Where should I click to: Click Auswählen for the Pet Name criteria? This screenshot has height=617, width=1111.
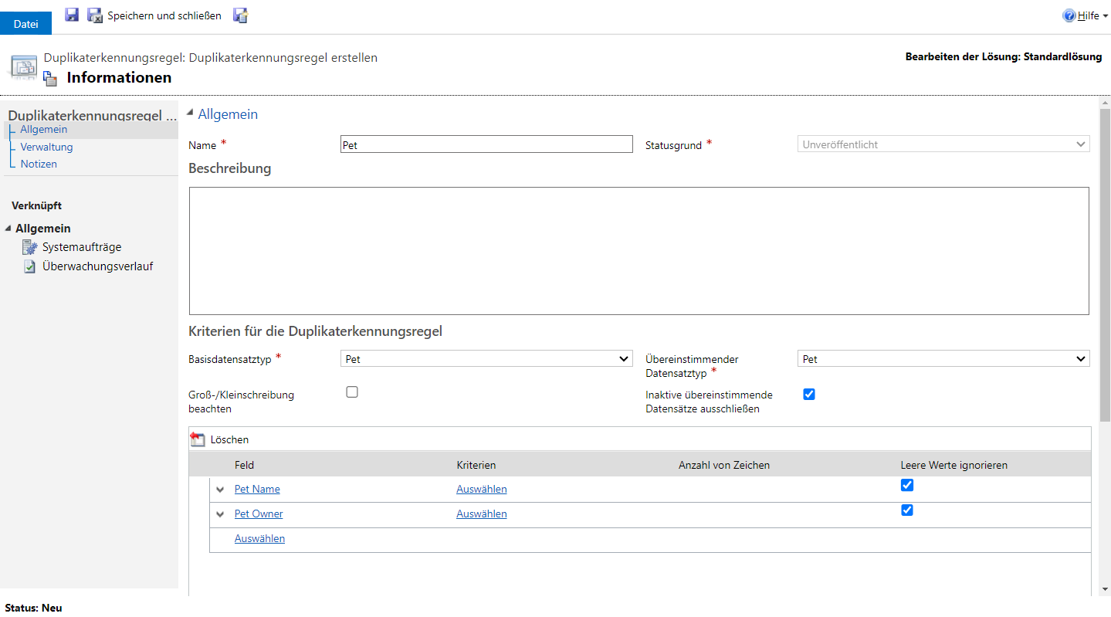(481, 488)
